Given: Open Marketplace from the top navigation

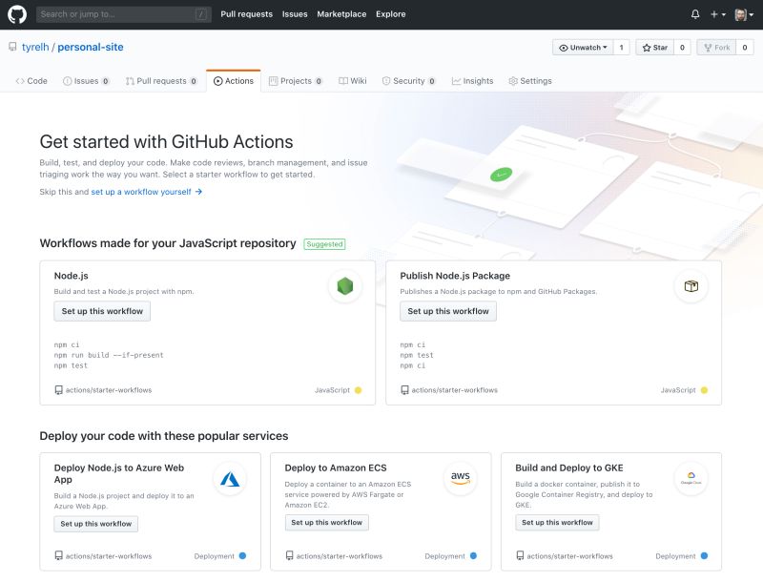Looking at the screenshot, I should [x=340, y=14].
